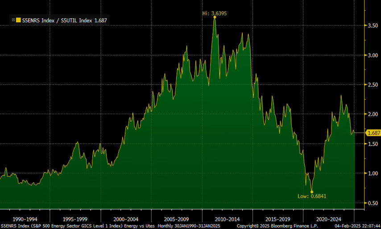Click the 1.687 last-price tag on axis

373,133
